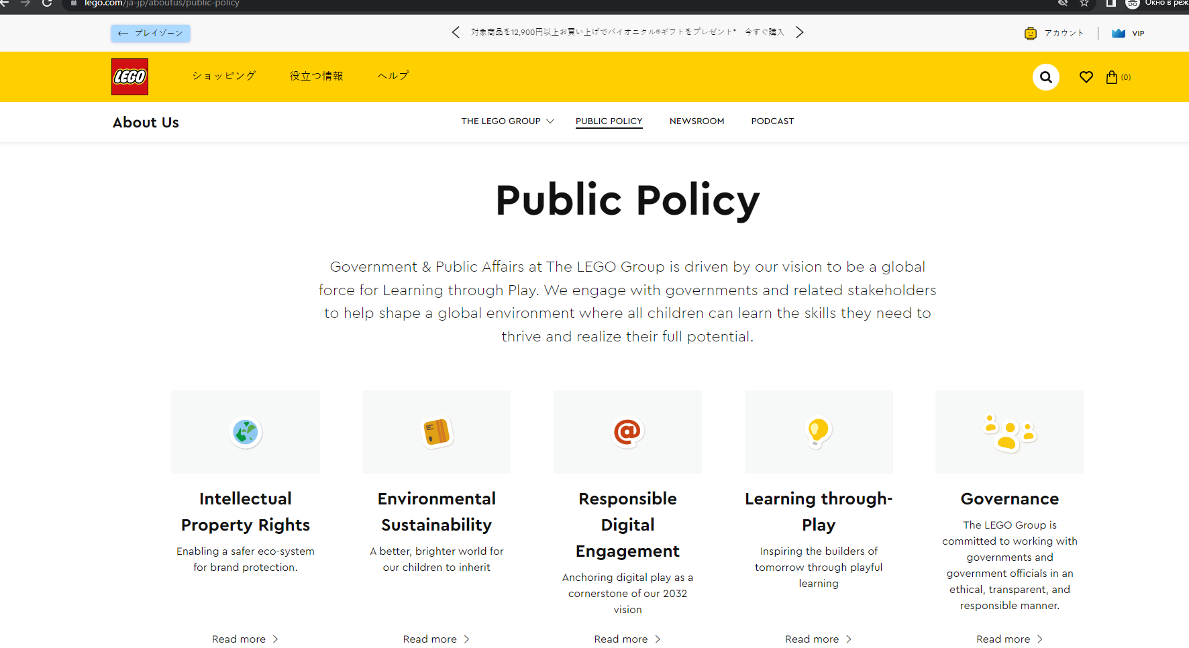The image size is (1189, 648).
Task: Click the promo banner text about 12,900円
Action: [603, 32]
